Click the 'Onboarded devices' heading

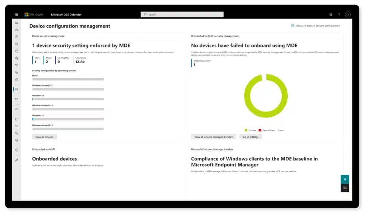click(x=54, y=159)
